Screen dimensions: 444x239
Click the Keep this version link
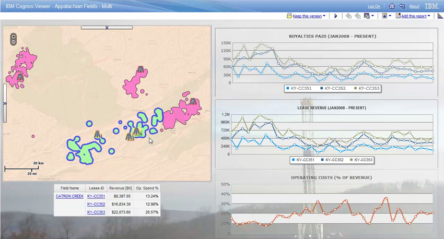tap(307, 16)
